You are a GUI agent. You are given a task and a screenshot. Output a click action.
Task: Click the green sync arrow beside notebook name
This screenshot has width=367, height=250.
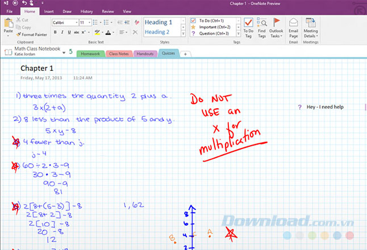click(70, 52)
